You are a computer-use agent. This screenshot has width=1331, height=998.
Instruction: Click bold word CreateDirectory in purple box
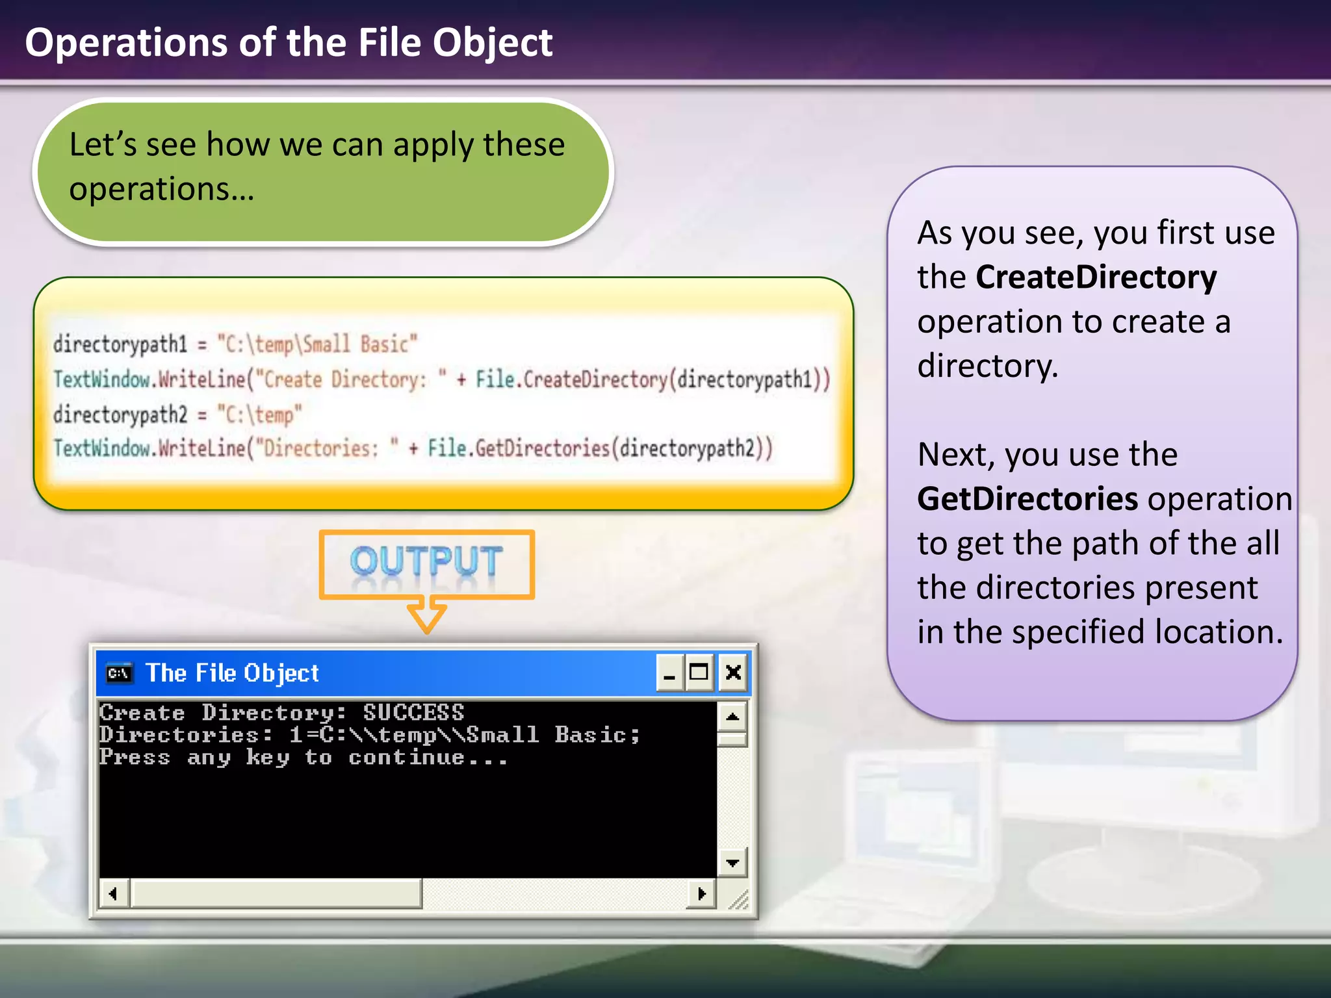[1096, 278]
